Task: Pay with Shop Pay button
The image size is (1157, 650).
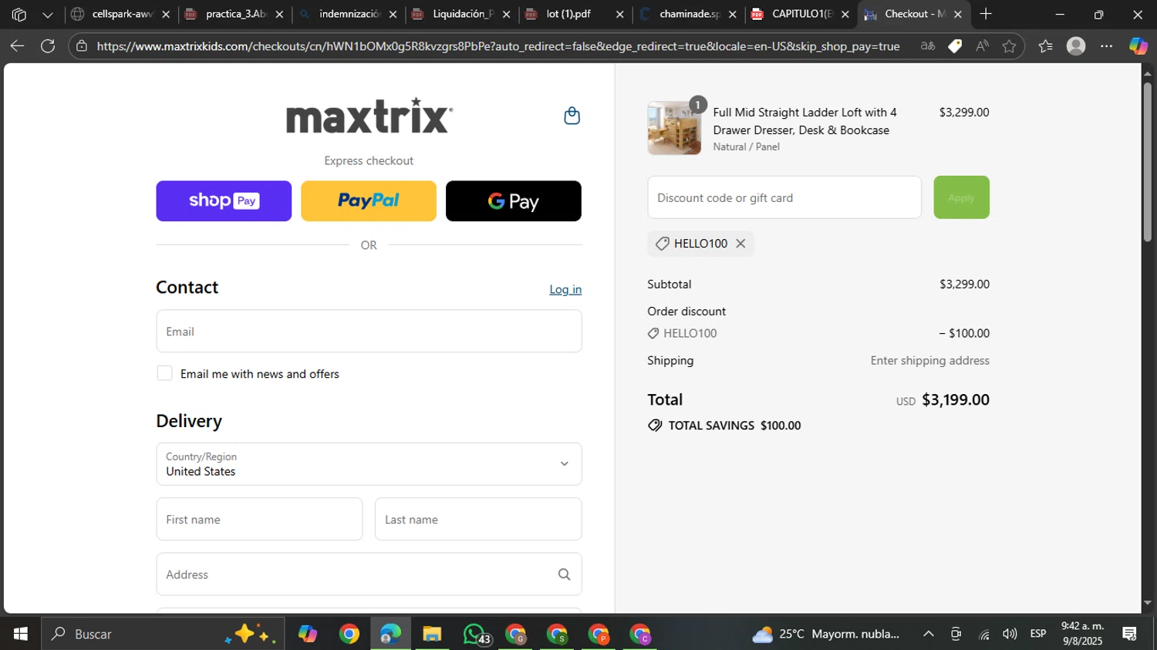Action: 224,201
